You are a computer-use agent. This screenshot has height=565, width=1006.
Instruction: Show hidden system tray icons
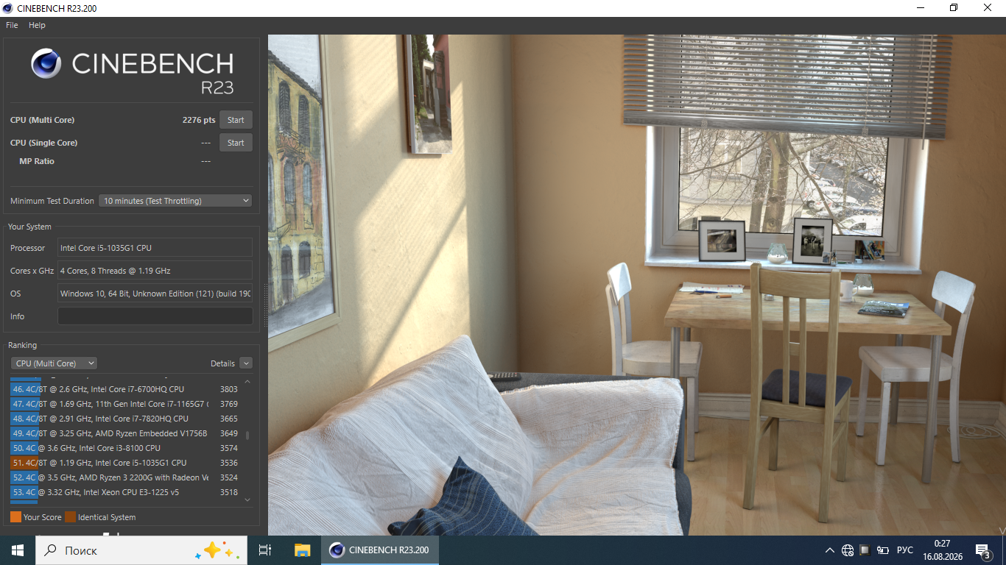pos(830,550)
